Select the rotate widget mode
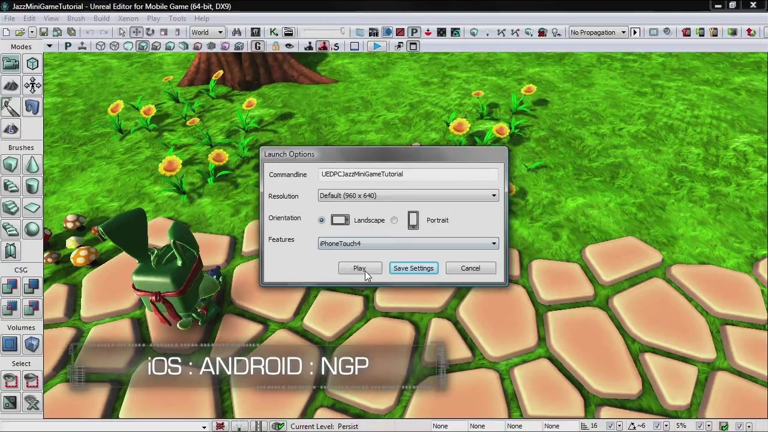Viewport: 768px width, 432px height. (x=150, y=32)
